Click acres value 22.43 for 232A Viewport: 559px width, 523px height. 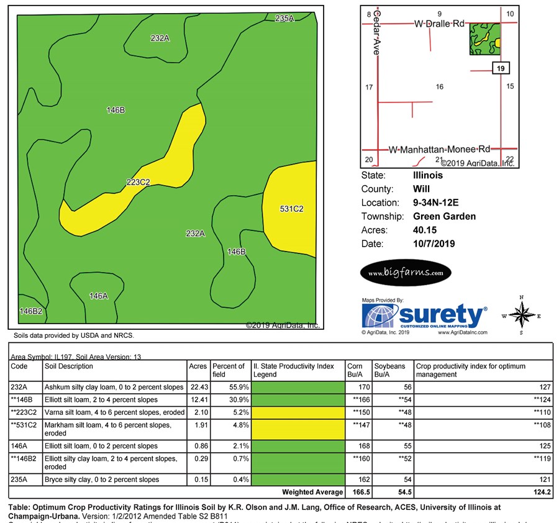point(199,387)
